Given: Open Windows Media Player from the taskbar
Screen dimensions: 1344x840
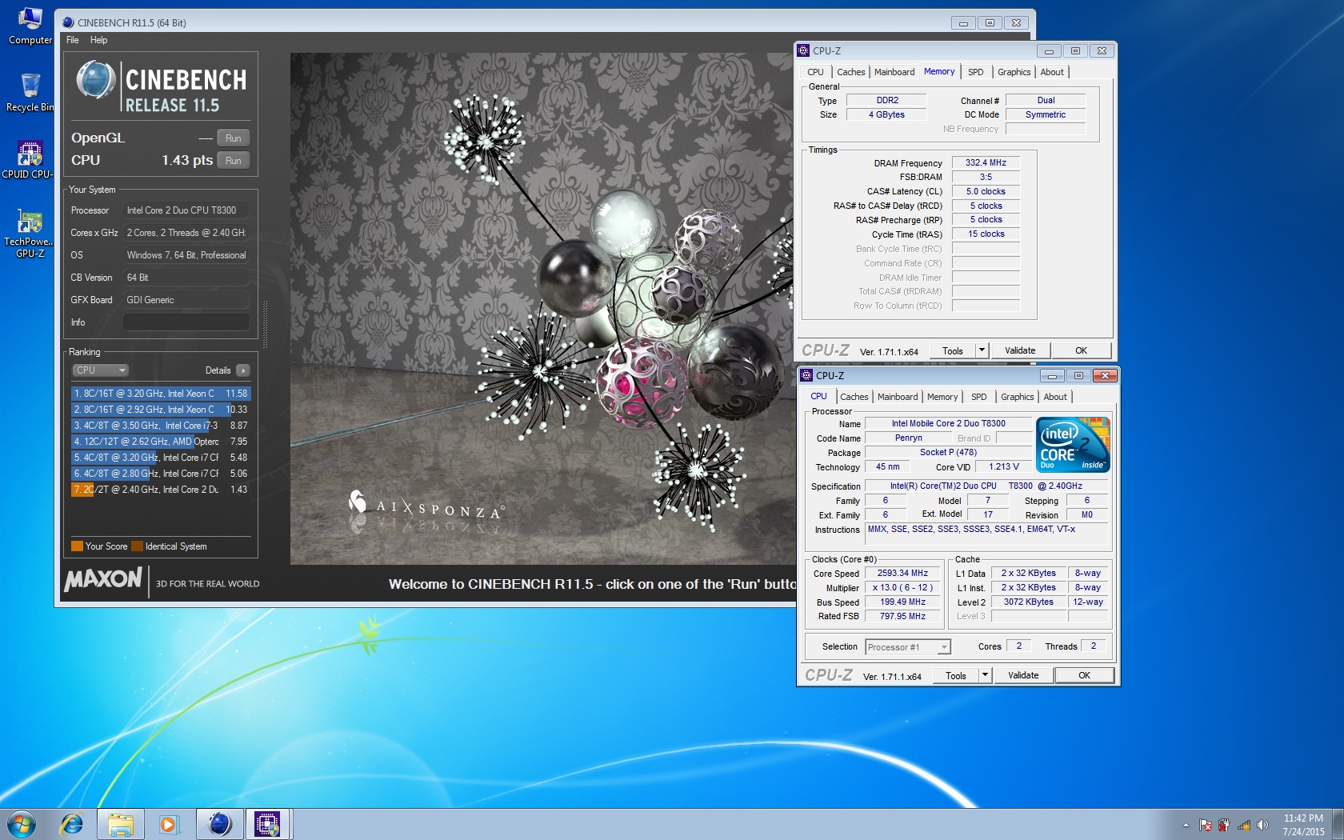Looking at the screenshot, I should (168, 824).
